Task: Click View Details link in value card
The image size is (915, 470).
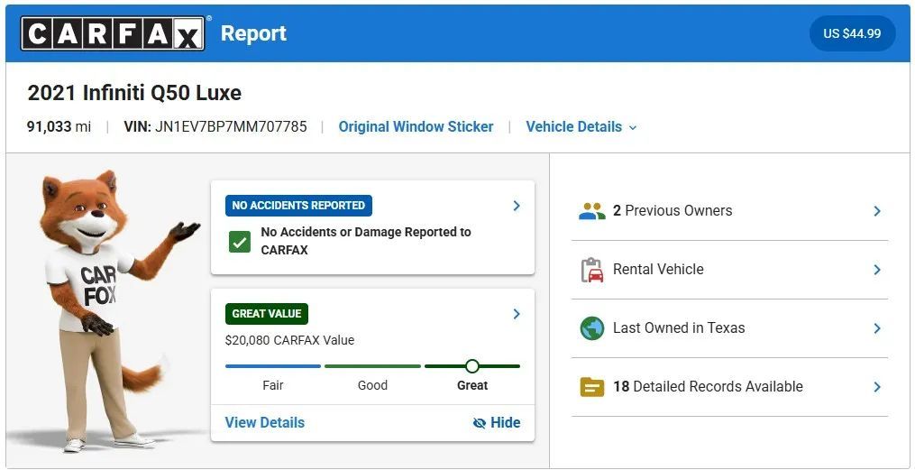Action: click(x=265, y=423)
